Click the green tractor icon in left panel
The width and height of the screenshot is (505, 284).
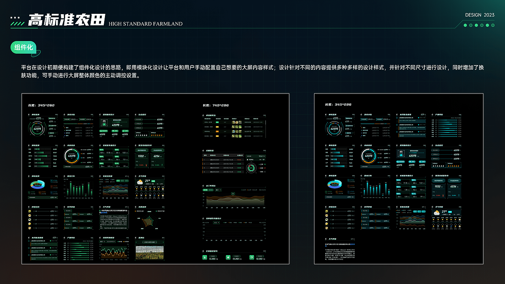[104, 122]
